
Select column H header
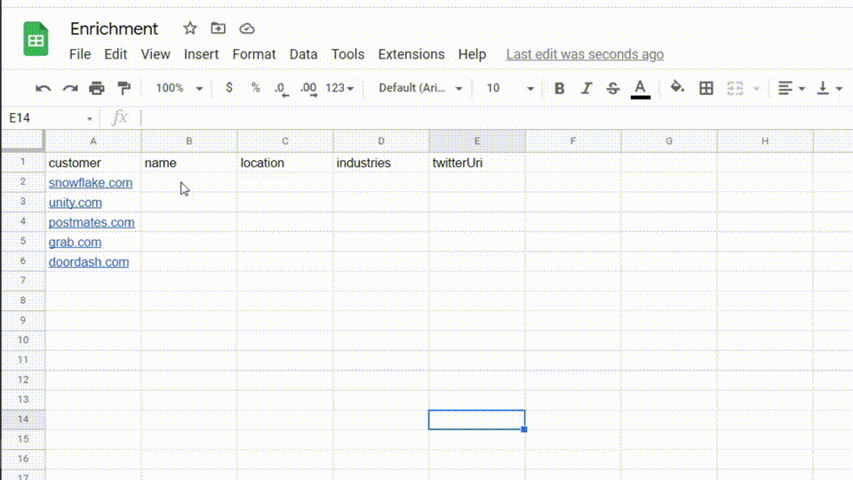[765, 141]
